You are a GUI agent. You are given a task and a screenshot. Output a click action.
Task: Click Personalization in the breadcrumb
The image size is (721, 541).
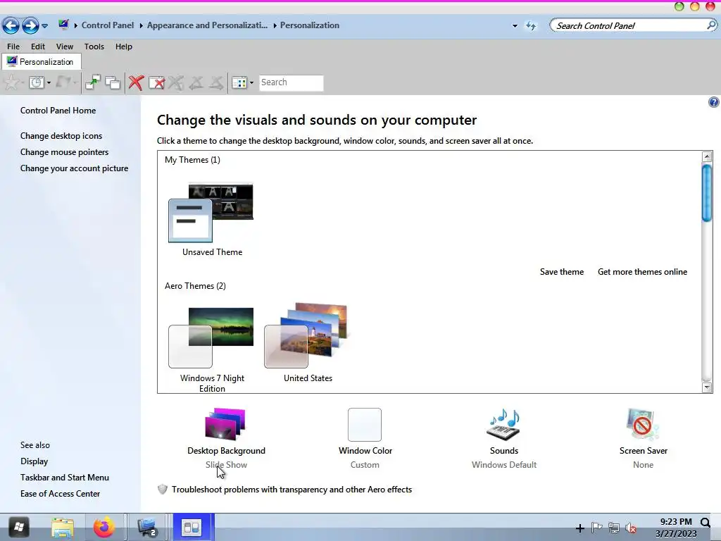[310, 25]
